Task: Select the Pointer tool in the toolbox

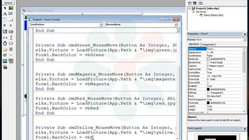Action: (5, 8)
